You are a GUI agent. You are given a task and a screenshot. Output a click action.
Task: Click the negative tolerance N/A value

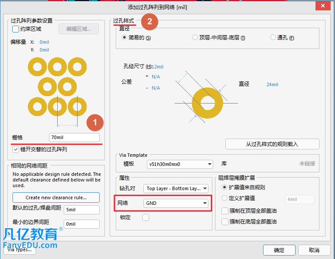156,88
